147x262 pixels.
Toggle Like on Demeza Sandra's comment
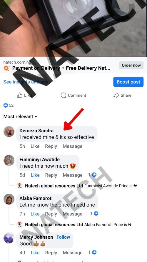[35, 146]
